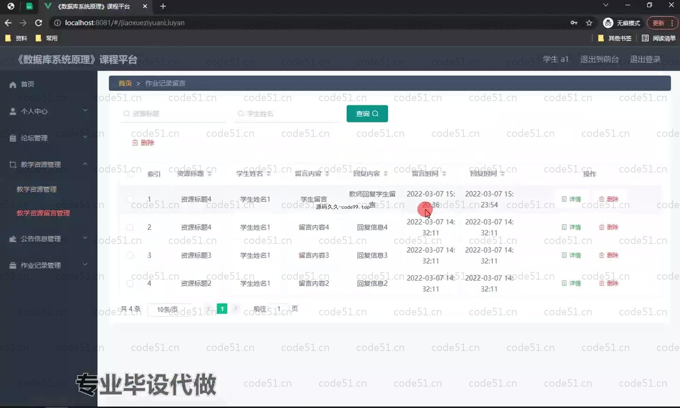
Task: Toggle the select-all checkbox in table header
Action: pyautogui.click(x=131, y=174)
